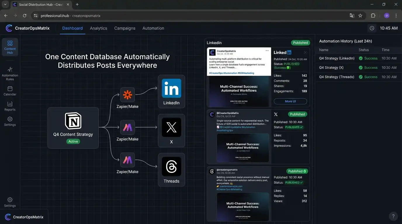Select the Q4 Strategy (X) history row
The width and height of the screenshot is (402, 224).
pyautogui.click(x=358, y=68)
